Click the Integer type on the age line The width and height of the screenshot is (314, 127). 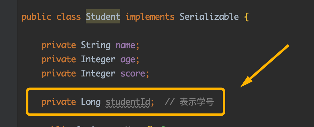(x=98, y=59)
